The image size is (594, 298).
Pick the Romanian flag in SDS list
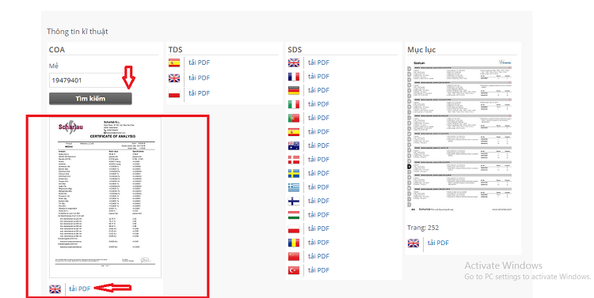coord(294,243)
